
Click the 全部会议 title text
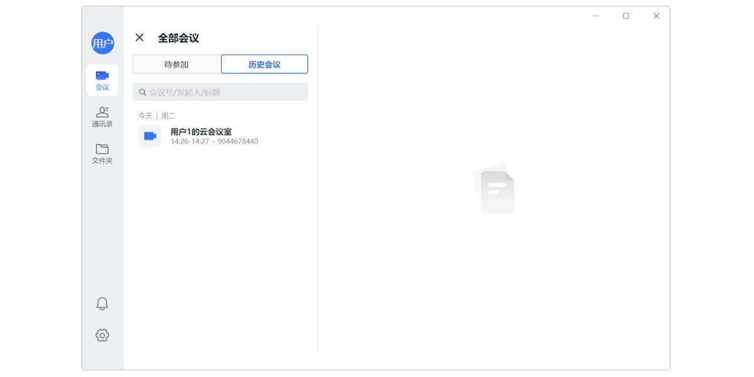click(x=178, y=38)
